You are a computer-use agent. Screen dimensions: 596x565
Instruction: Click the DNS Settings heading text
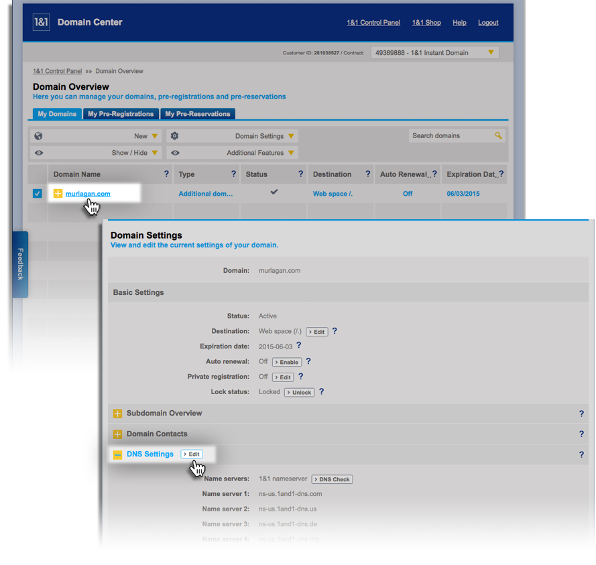click(x=150, y=454)
